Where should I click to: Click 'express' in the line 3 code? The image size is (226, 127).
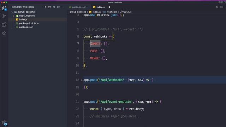[x=103, y=15]
